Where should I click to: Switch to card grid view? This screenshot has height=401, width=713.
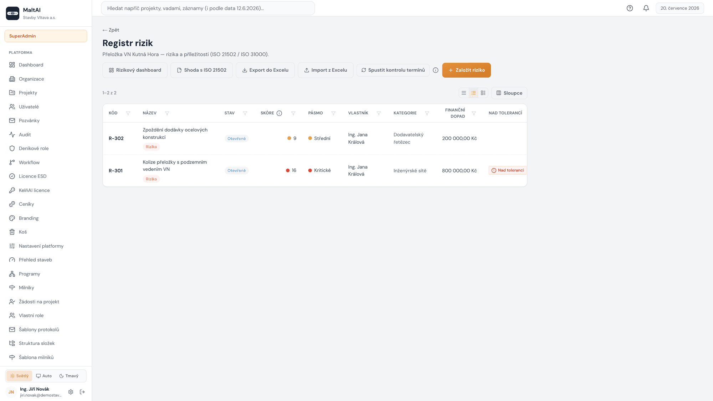click(x=483, y=93)
